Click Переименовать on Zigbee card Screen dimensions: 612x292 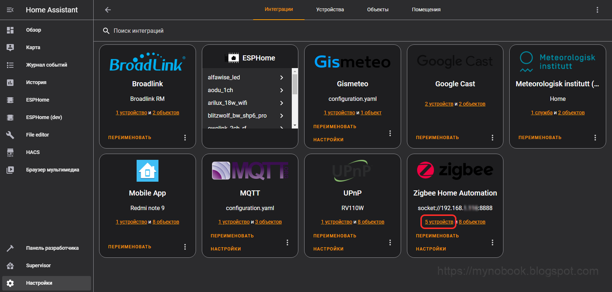pos(438,236)
